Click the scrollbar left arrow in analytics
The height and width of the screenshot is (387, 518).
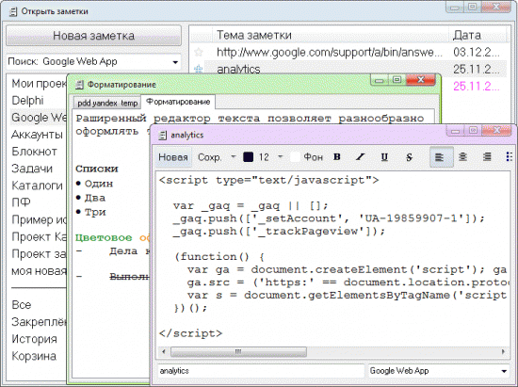(x=164, y=351)
